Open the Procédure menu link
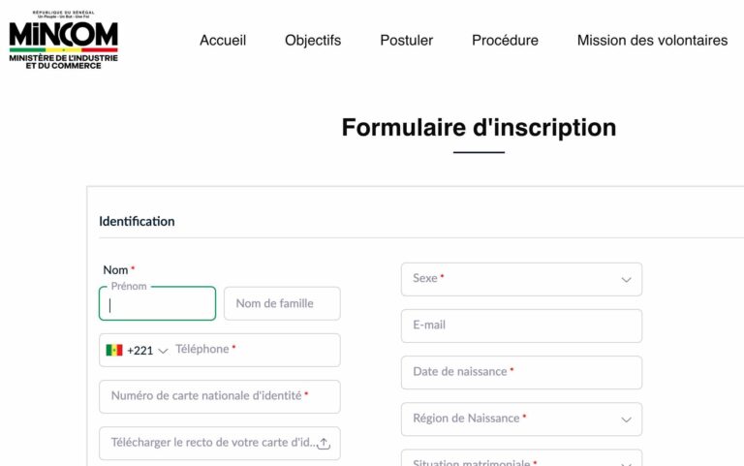Image resolution: width=744 pixels, height=466 pixels. (505, 41)
